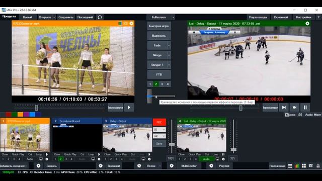Open the Audio Mixer tab
Screen dimensions: 322x181
313,115
